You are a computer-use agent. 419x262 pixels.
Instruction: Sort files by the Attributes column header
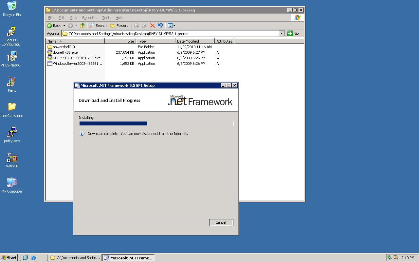[x=224, y=41]
